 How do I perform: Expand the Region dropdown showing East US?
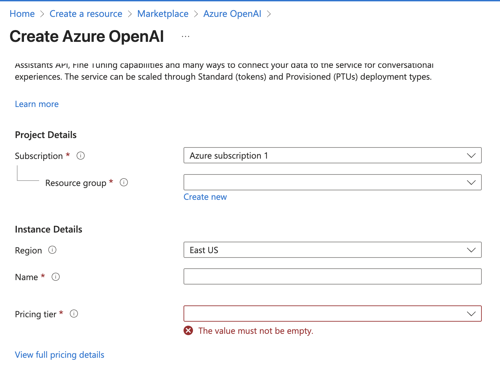coord(471,250)
